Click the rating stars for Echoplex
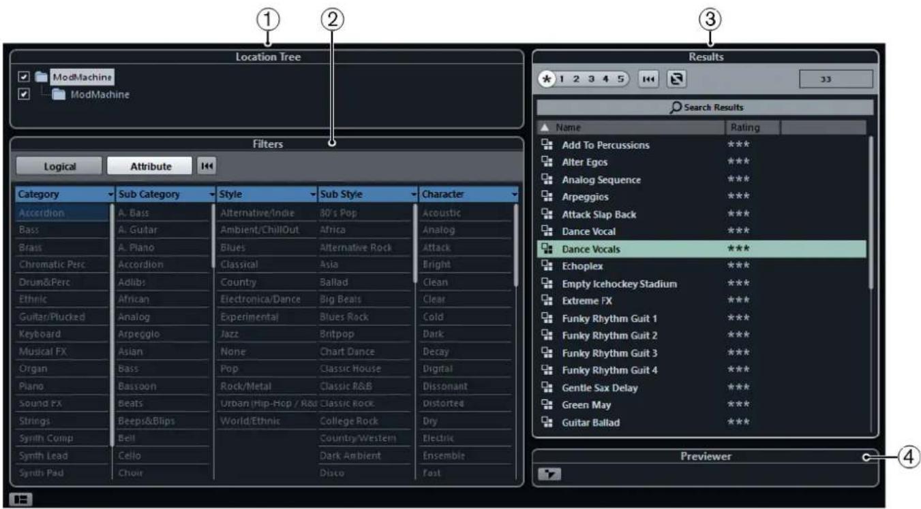 (737, 266)
